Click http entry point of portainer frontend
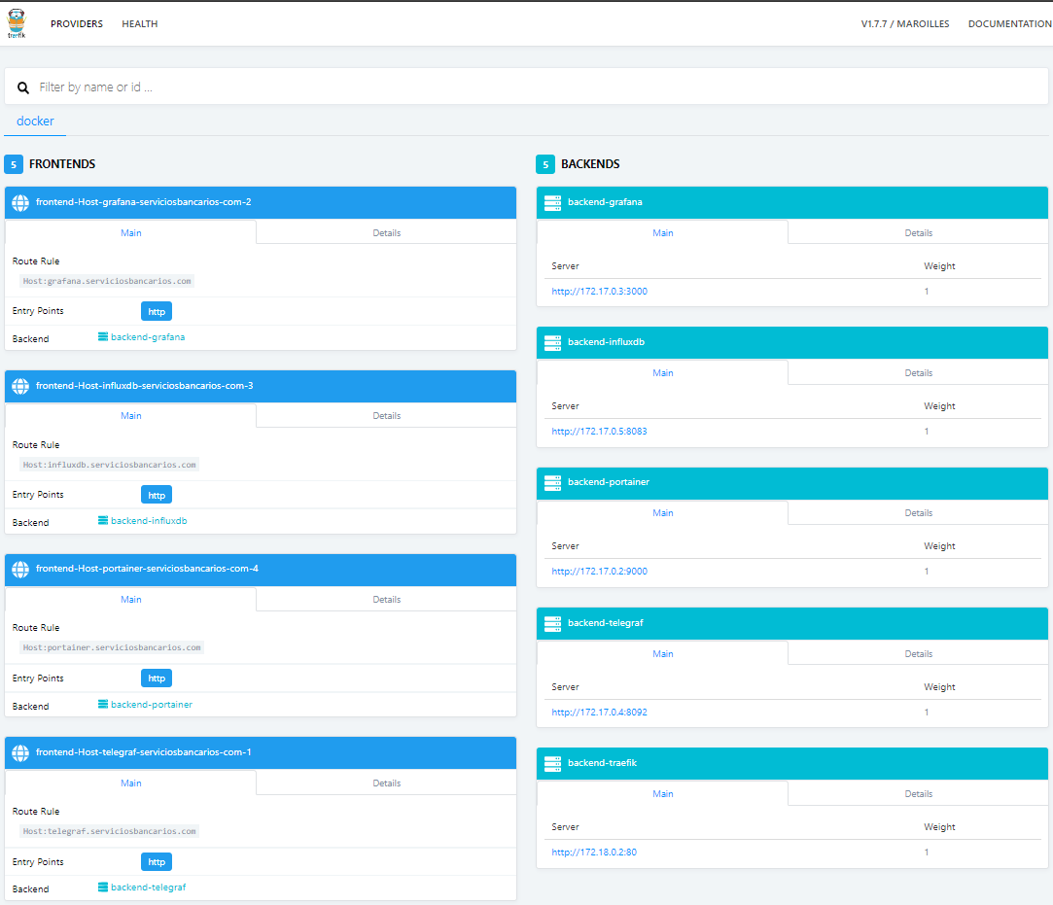The width and height of the screenshot is (1053, 905). pyautogui.click(x=157, y=679)
